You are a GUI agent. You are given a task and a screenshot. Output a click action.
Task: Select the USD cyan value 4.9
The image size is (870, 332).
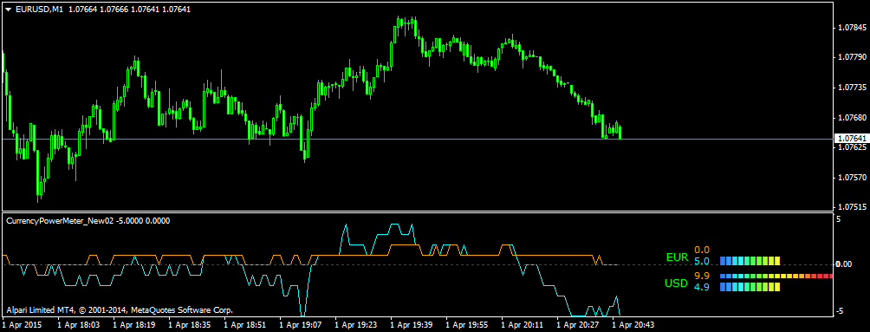tap(702, 287)
